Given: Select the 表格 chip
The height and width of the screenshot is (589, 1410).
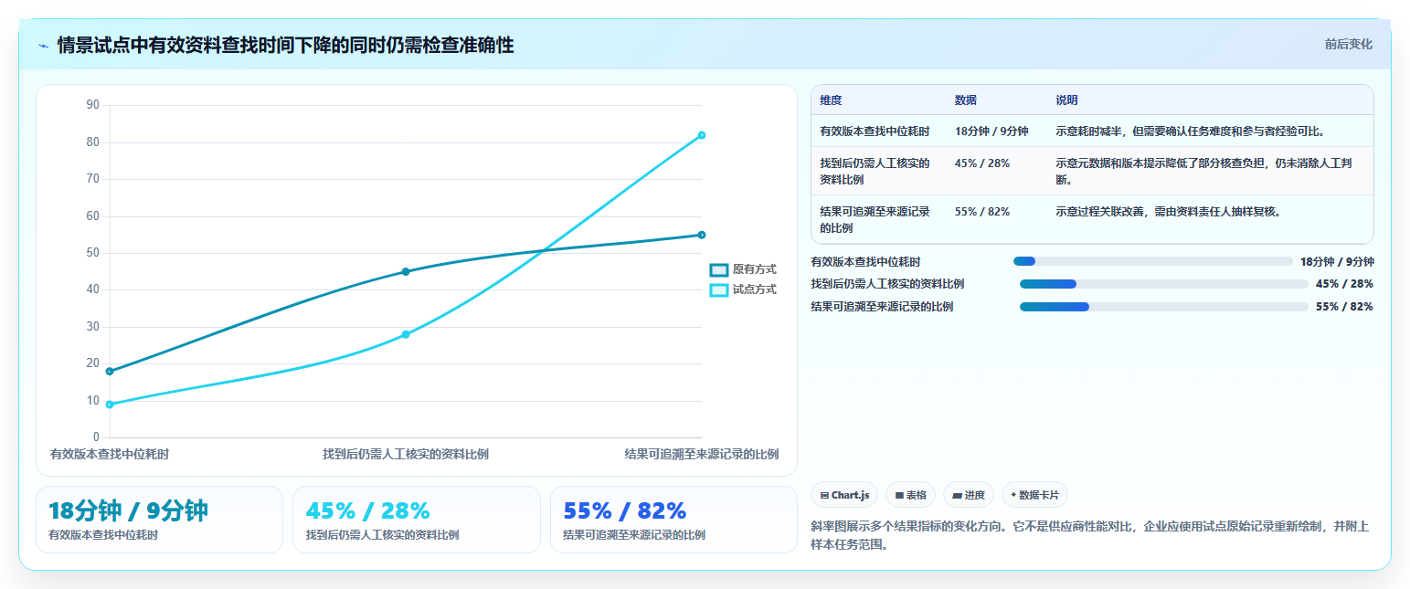Looking at the screenshot, I should tap(910, 495).
